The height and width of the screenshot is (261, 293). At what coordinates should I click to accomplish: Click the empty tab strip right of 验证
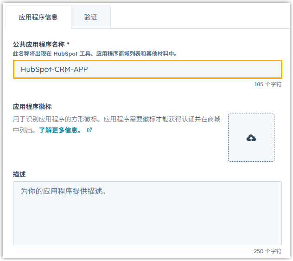[199, 17]
